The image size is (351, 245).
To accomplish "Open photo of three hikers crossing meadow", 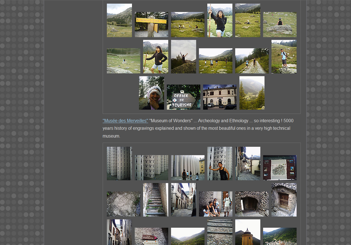I will coord(215,61).
